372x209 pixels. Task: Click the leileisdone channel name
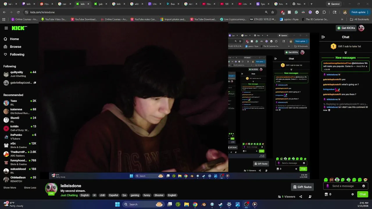[x=71, y=186]
